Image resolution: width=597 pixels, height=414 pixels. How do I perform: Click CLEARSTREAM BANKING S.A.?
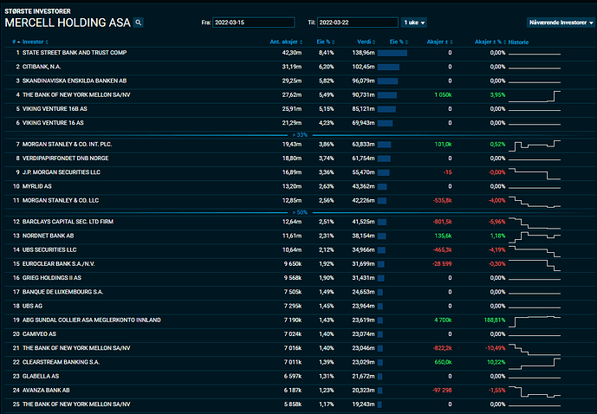pos(61,362)
